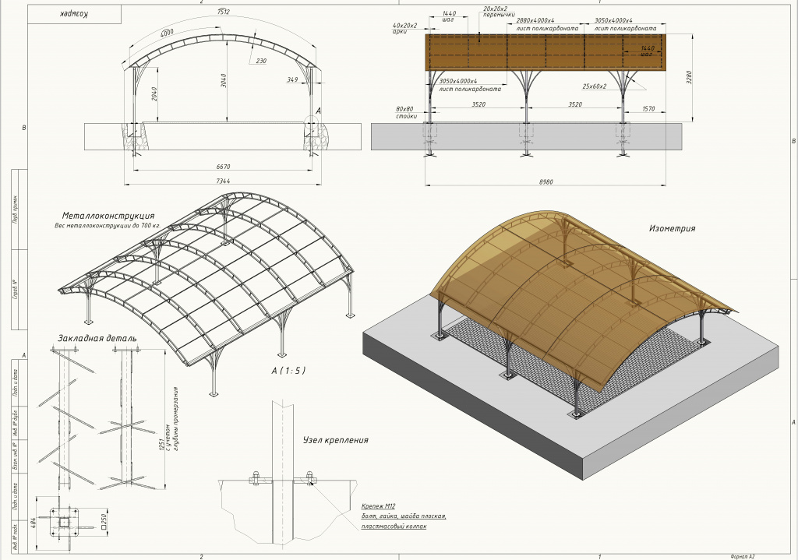Select the "Изометрия" view label
798x560 pixels.
click(672, 229)
